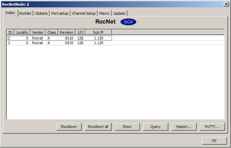Click the Show button
This screenshot has width=231, height=148.
click(x=127, y=127)
